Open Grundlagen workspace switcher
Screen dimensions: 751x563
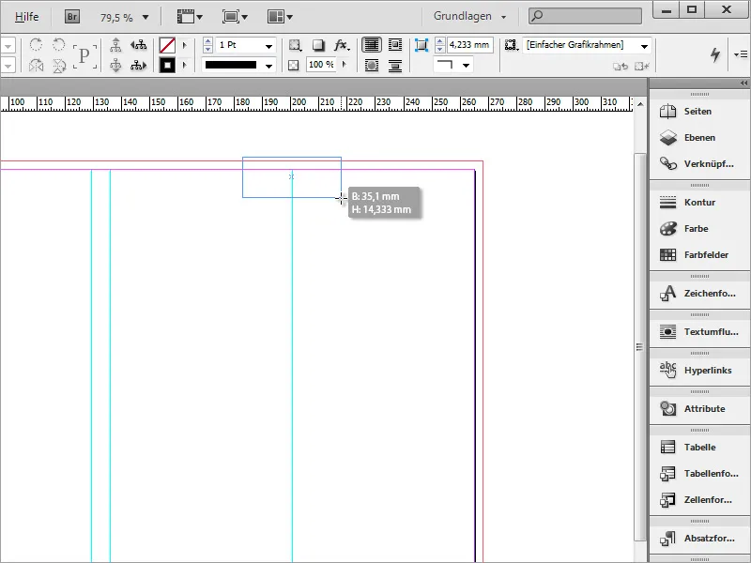[470, 16]
